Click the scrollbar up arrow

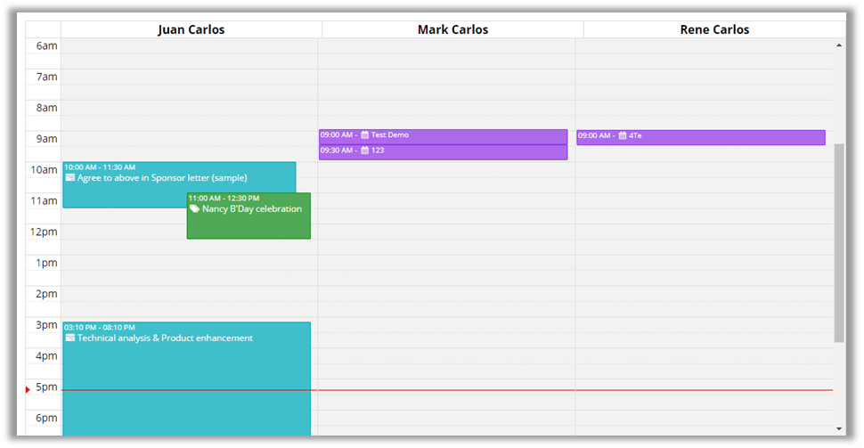839,45
